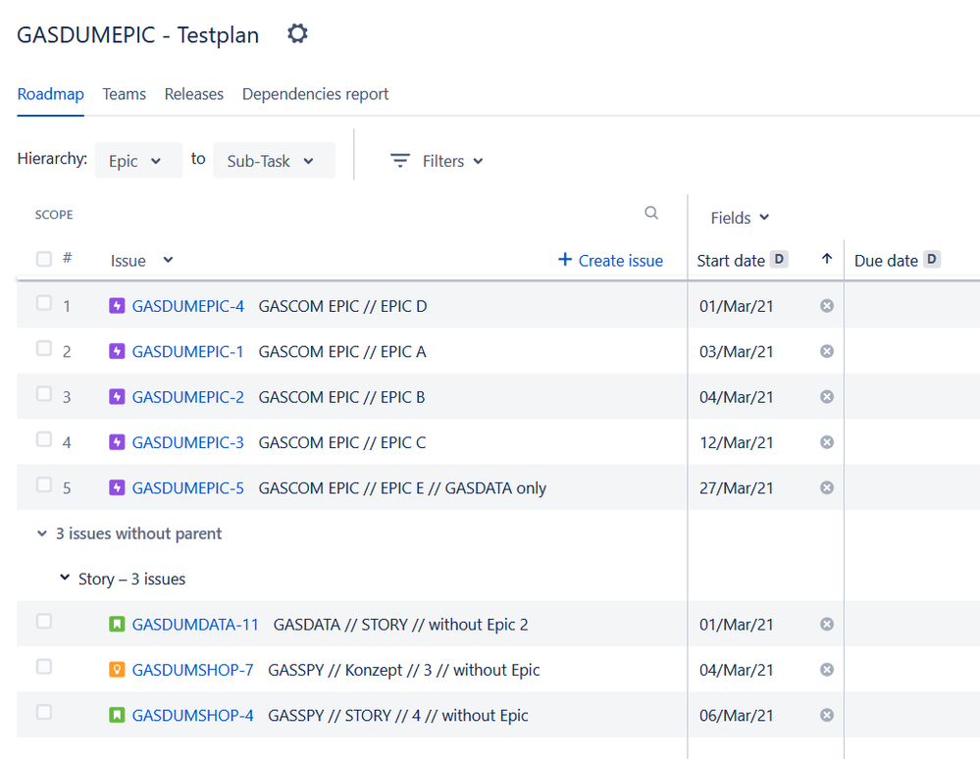The image size is (980, 759).
Task: Remove start date of GASDUMSHOP-4
Action: (x=826, y=715)
